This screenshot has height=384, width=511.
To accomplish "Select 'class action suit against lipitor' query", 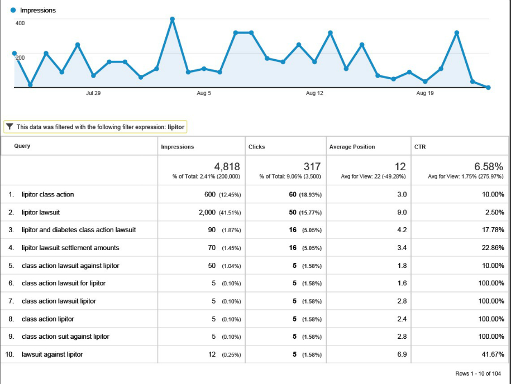I will [x=65, y=337].
